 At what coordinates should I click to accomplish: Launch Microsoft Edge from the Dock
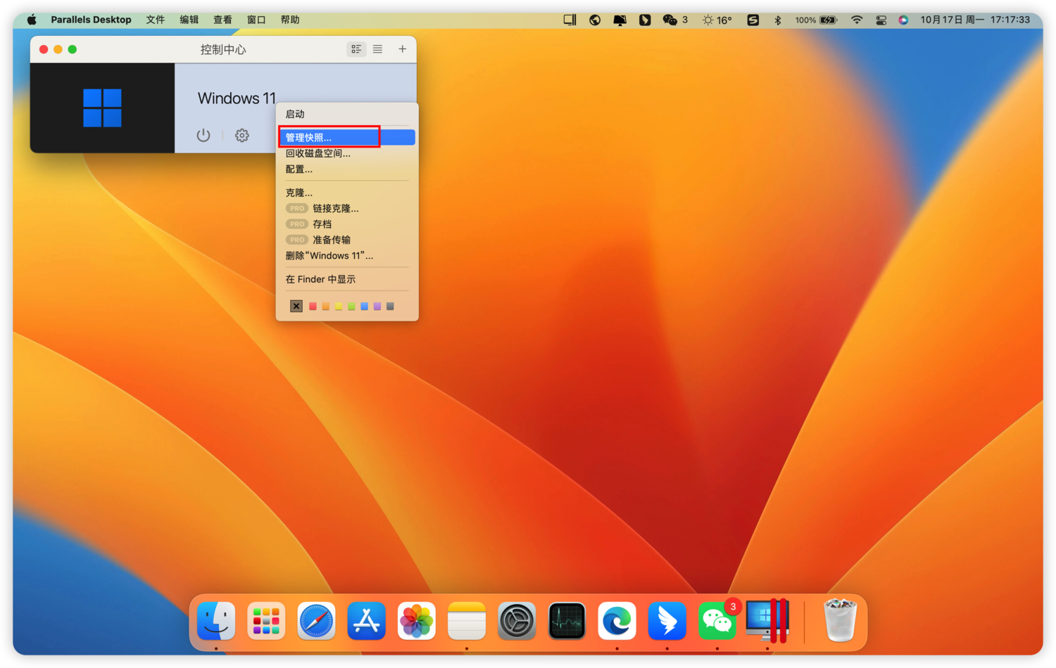[x=617, y=621]
